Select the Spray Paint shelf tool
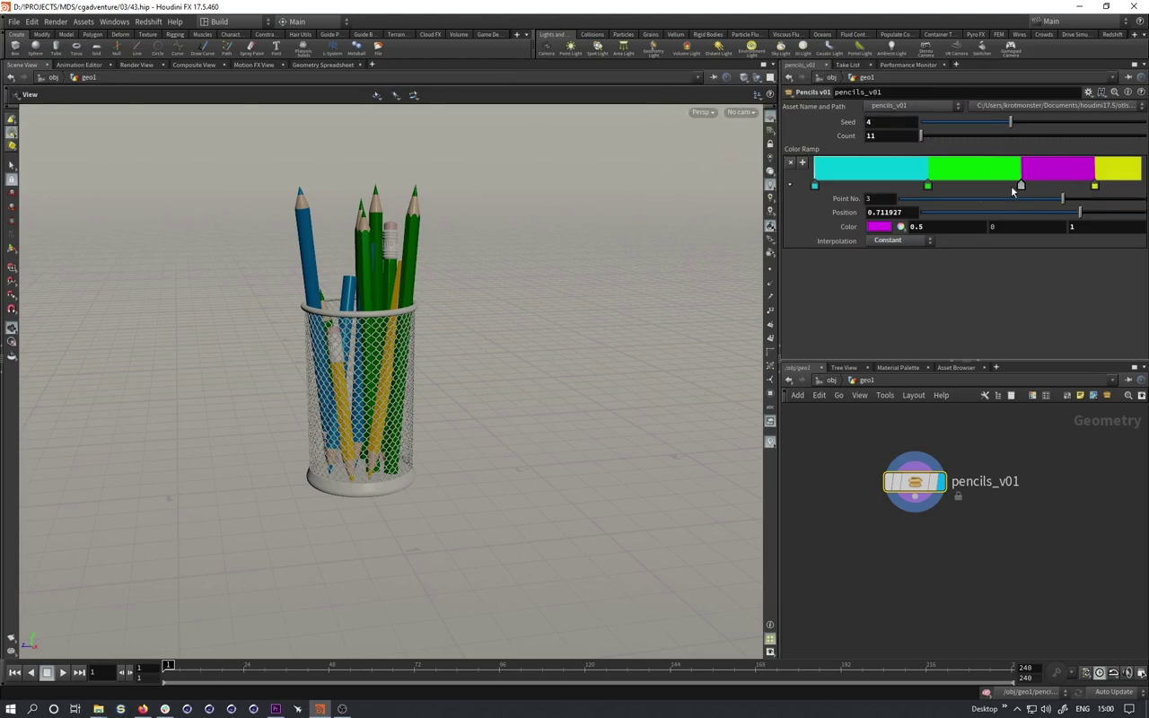The image size is (1149, 718). coord(251,48)
